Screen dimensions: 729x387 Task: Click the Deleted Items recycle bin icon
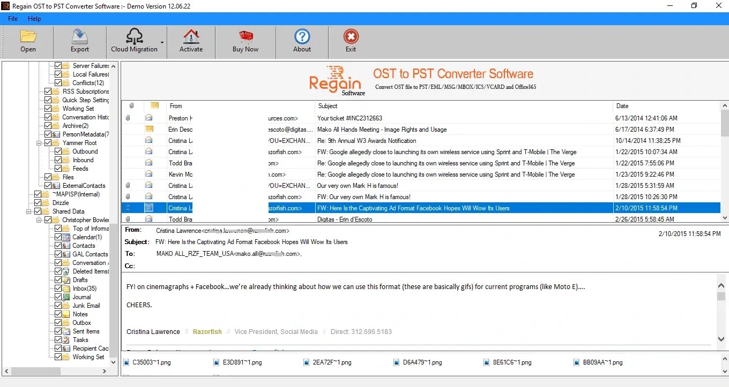[x=66, y=271]
